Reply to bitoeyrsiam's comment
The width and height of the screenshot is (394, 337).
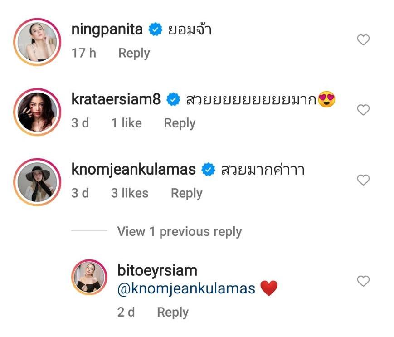(x=172, y=312)
